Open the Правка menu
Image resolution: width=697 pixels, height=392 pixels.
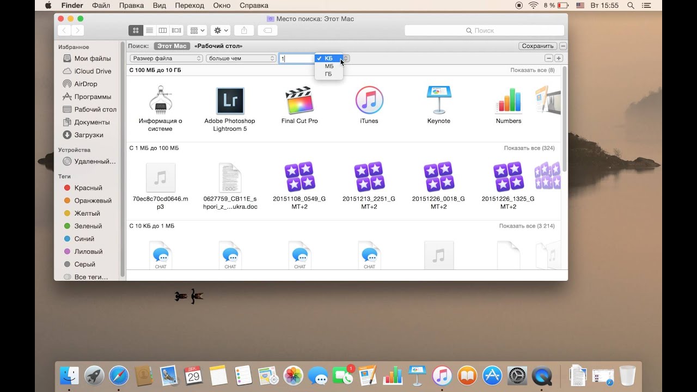(x=131, y=5)
